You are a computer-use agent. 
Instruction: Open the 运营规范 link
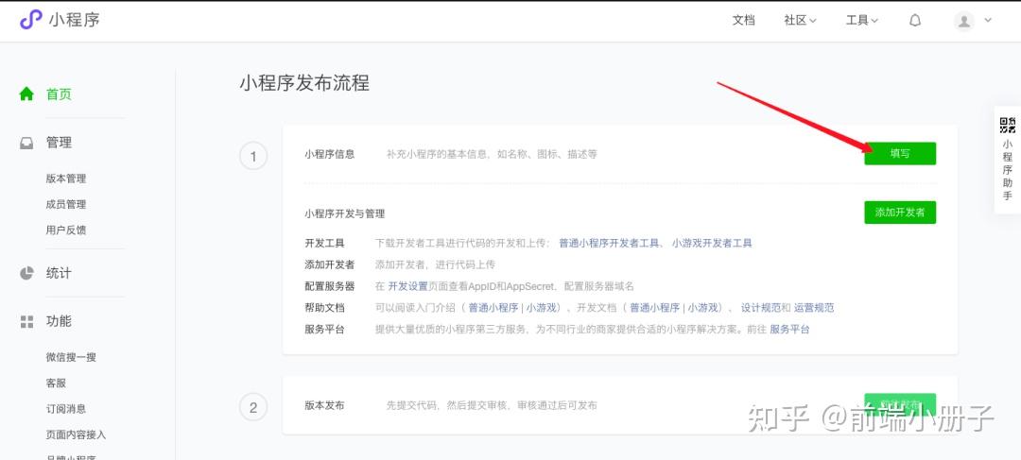pos(814,308)
